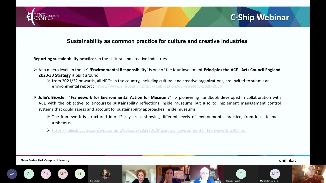Screen dimensions: 326x183
Task: Click 'Reporting sustainability practices' bold text
Action: [65, 59]
